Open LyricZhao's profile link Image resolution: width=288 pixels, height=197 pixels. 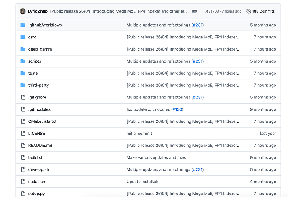coord(38,11)
